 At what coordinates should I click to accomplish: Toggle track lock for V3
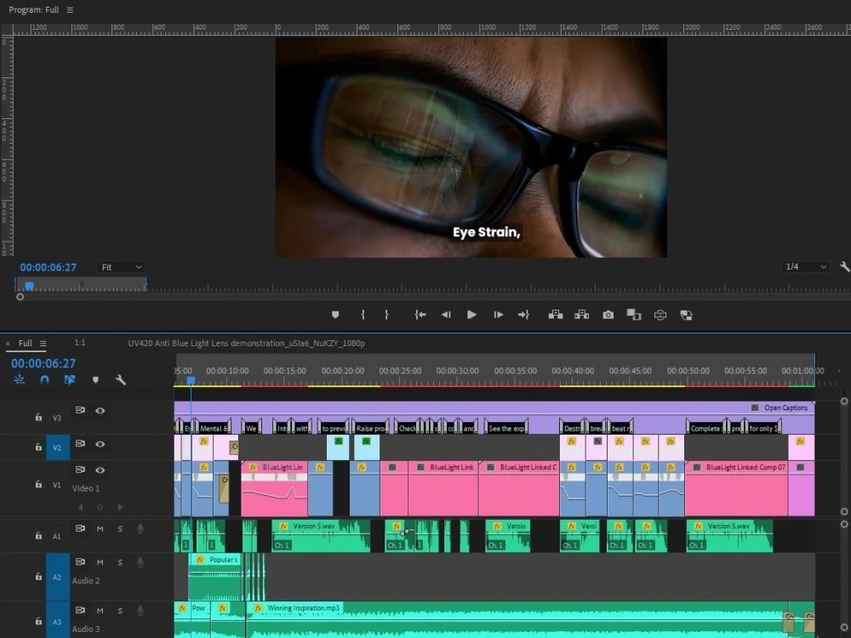[38, 417]
